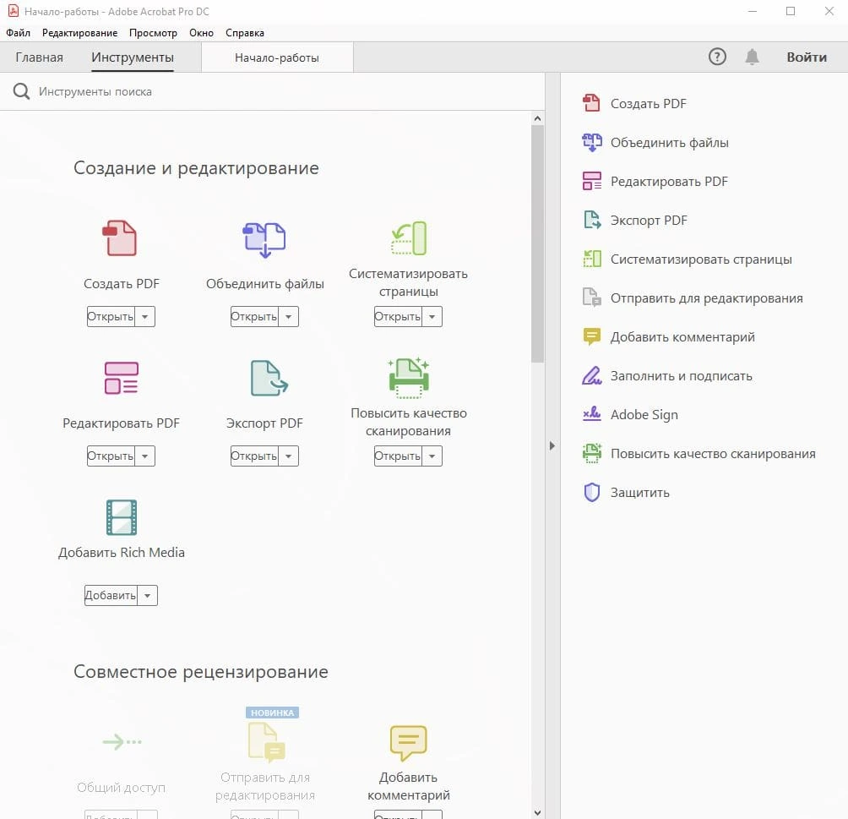Click the Добавить Rich Media film icon
Image resolution: width=848 pixels, height=819 pixels.
point(121,517)
